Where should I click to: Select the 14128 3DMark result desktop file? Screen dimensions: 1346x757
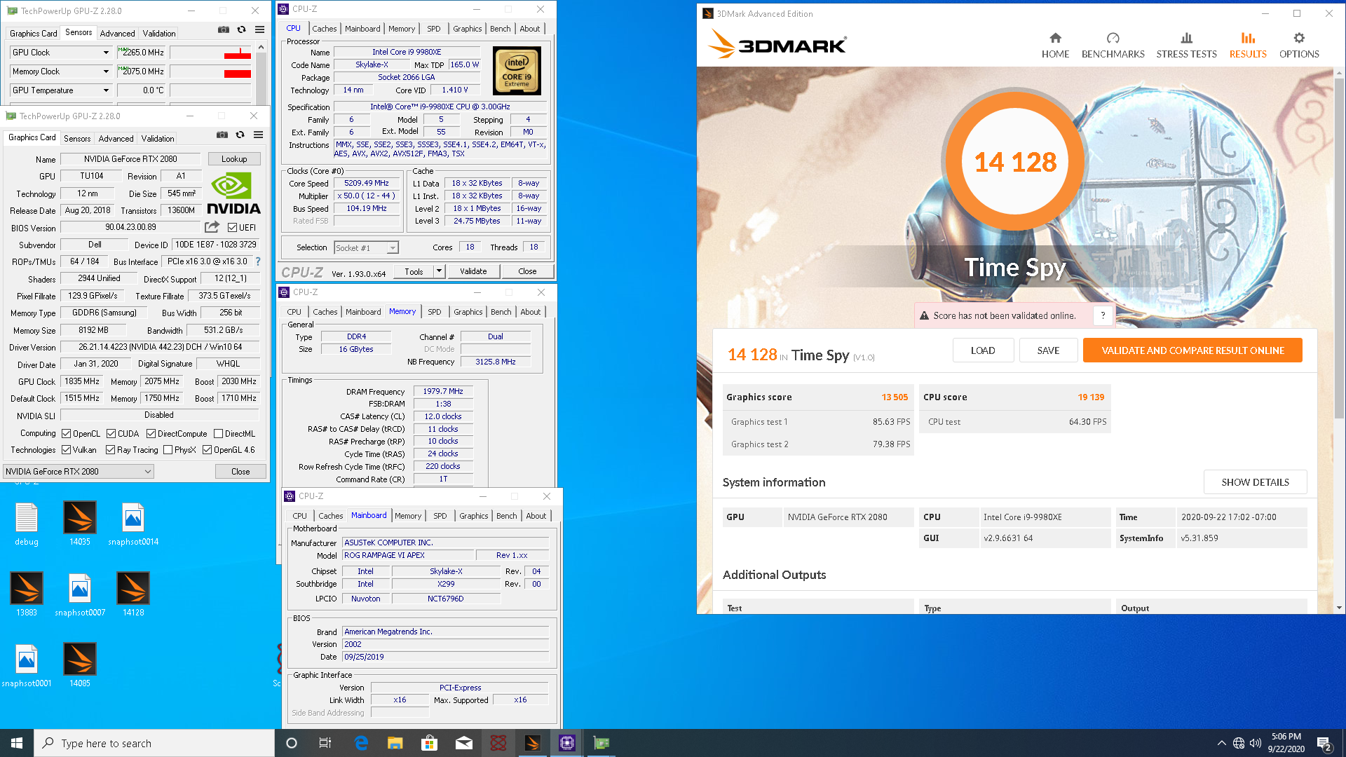click(133, 594)
